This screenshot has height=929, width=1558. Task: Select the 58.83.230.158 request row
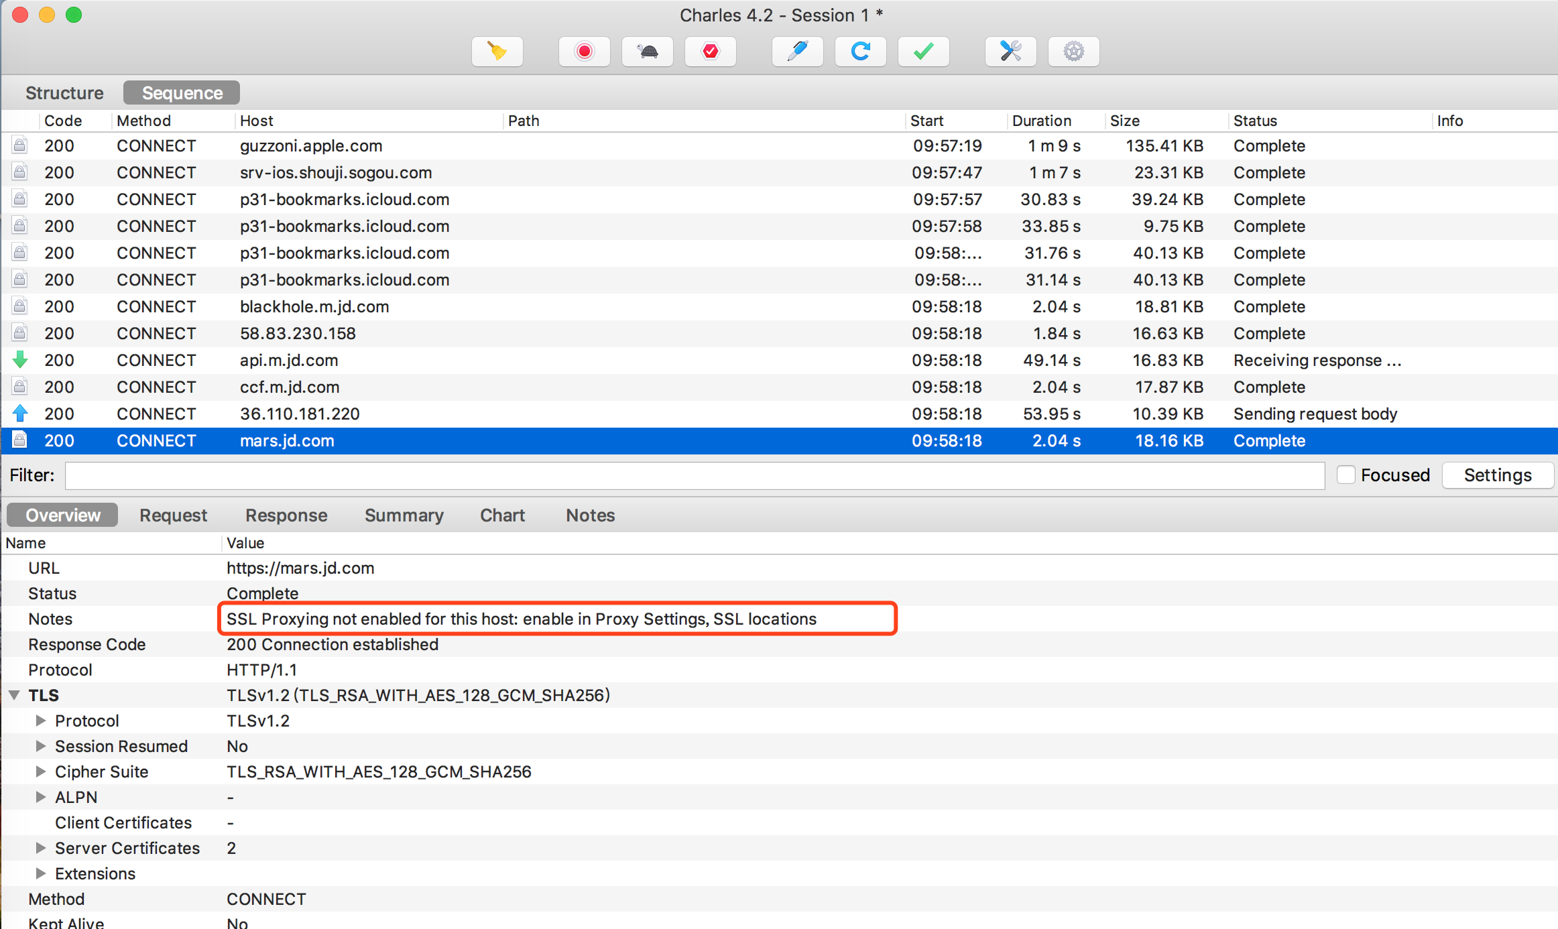pyautogui.click(x=779, y=333)
